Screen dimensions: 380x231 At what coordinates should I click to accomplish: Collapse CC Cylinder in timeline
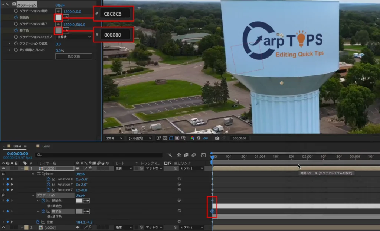[33, 174]
